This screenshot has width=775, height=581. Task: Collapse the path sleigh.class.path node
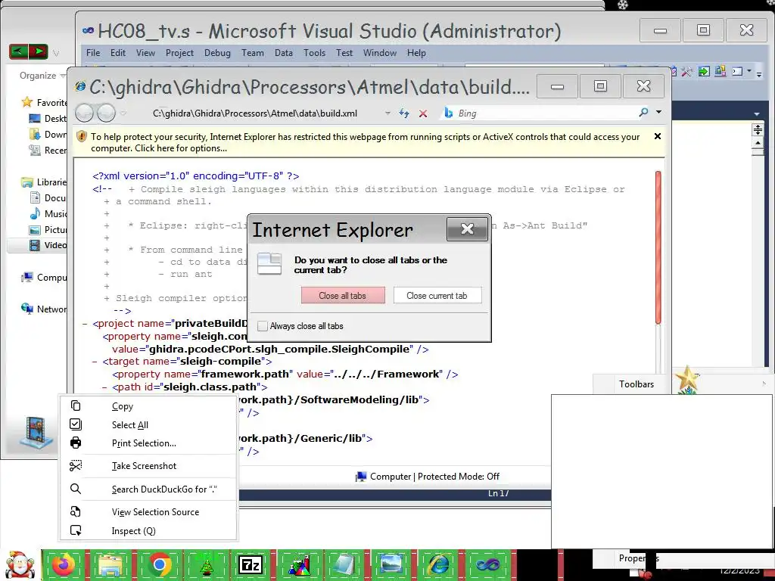tap(104, 387)
